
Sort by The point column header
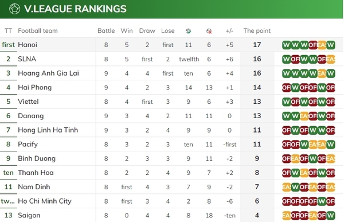[257, 31]
